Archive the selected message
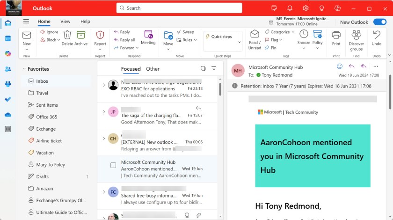This screenshot has width=393, height=220. 81,38
